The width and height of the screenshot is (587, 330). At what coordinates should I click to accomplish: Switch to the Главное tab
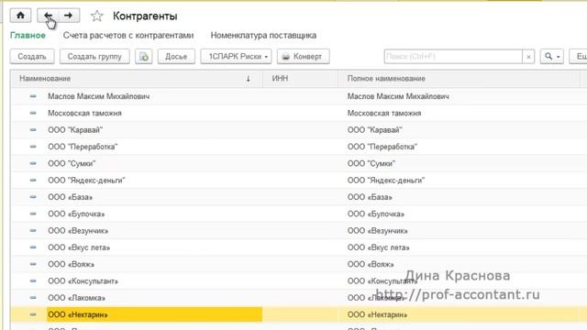(28, 35)
